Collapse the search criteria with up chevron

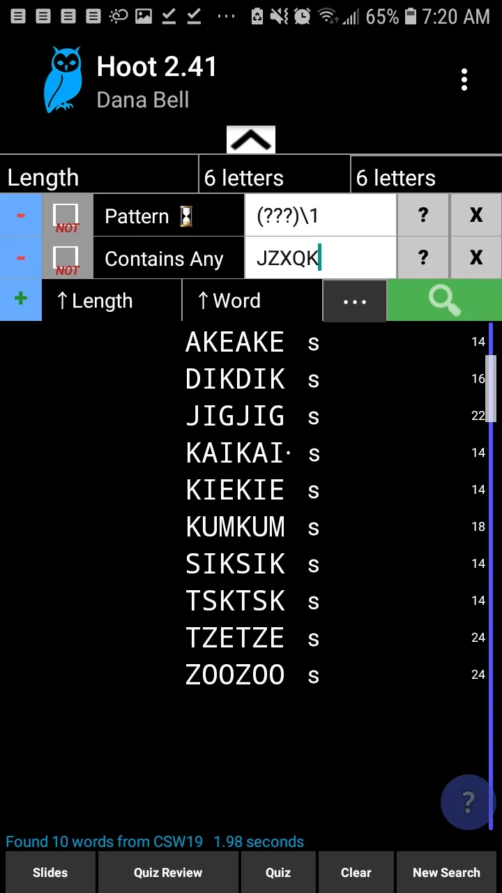point(251,140)
